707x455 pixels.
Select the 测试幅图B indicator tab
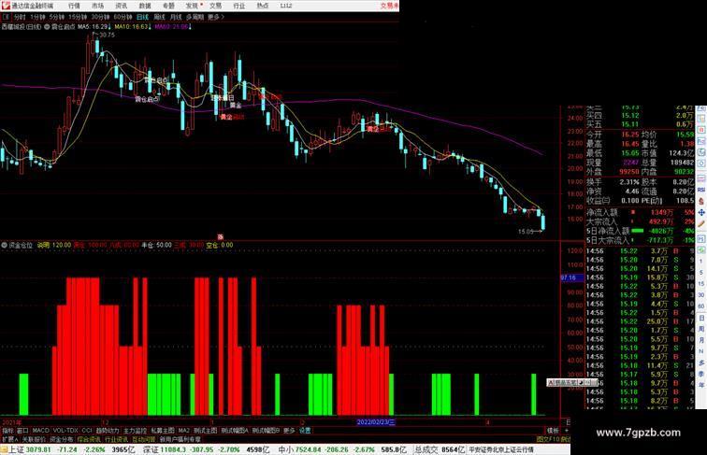click(x=266, y=431)
